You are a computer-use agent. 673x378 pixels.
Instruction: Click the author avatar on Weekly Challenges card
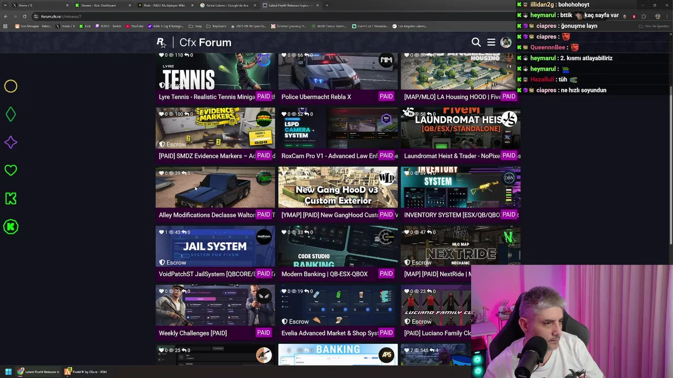pyautogui.click(x=264, y=297)
